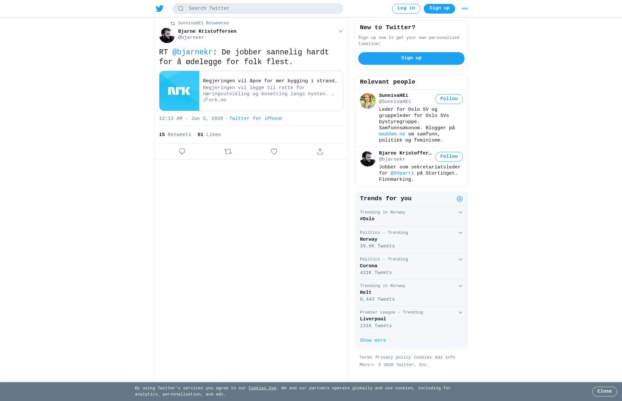Image resolution: width=622 pixels, height=401 pixels.
Task: Show more trends
Action: 373,340
